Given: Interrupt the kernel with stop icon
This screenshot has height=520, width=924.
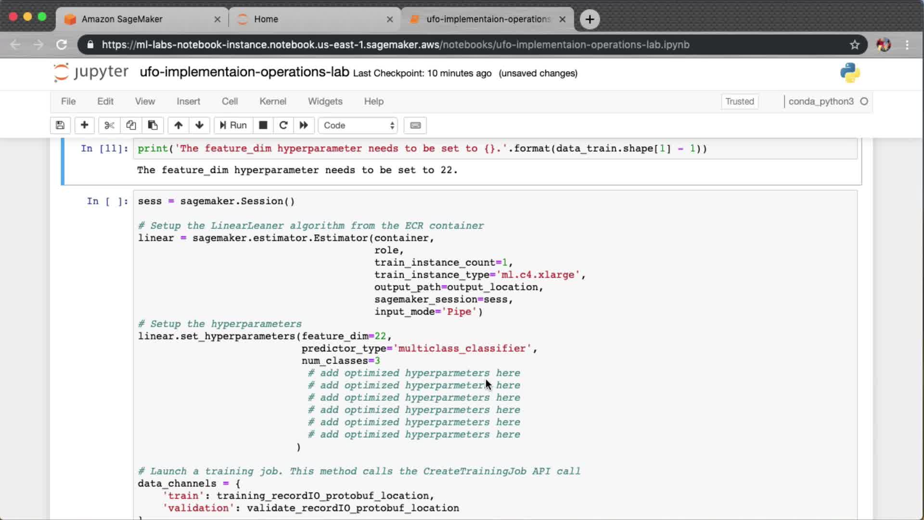Looking at the screenshot, I should tap(263, 125).
